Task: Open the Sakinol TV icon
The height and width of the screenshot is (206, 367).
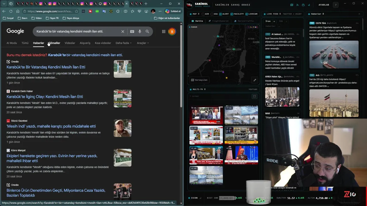Action: pos(303,5)
